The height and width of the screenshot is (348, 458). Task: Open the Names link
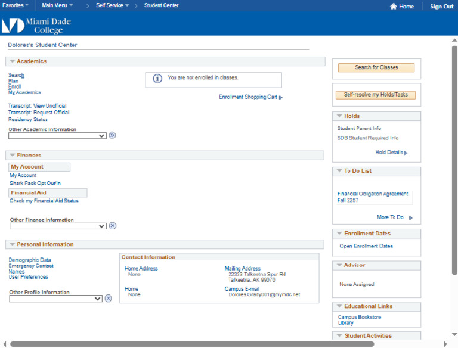click(x=17, y=271)
